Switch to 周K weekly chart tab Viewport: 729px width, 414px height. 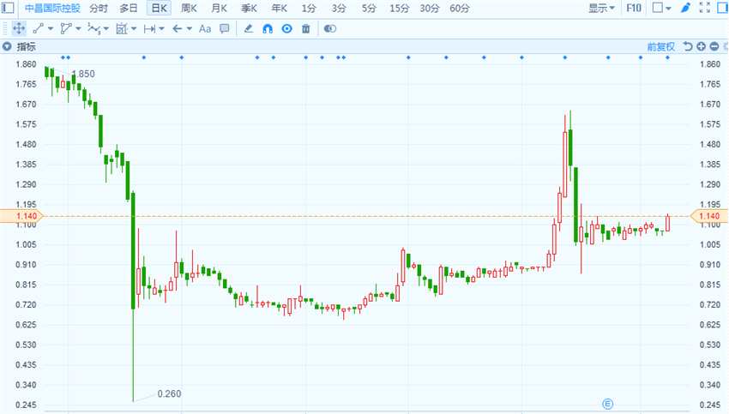(189, 9)
